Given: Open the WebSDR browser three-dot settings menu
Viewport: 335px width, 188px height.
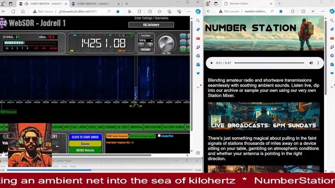Looking at the screenshot, I should [x=188, y=11].
